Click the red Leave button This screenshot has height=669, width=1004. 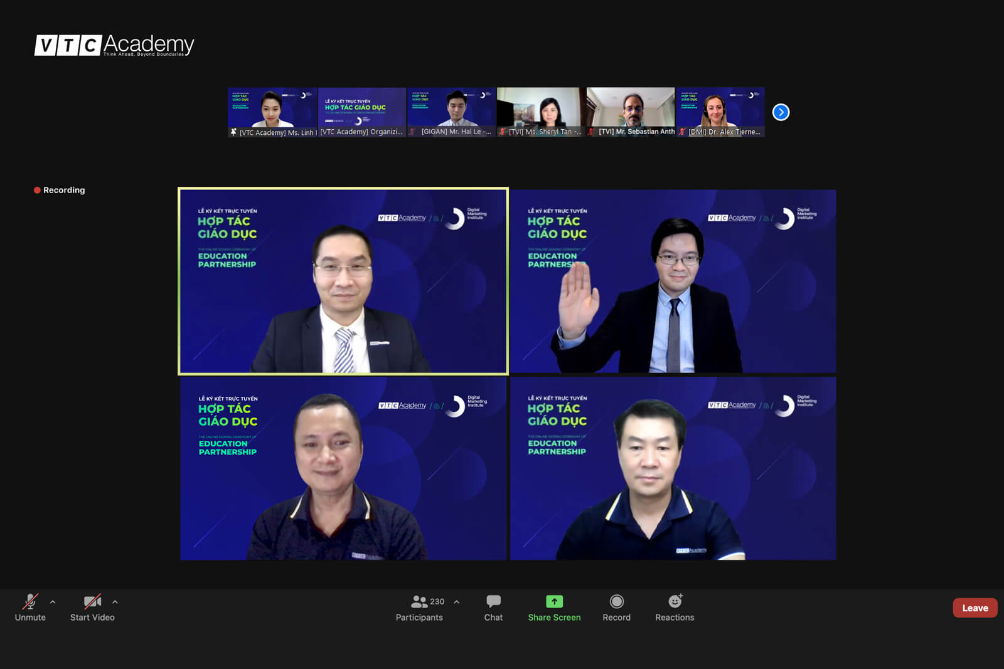tap(975, 608)
